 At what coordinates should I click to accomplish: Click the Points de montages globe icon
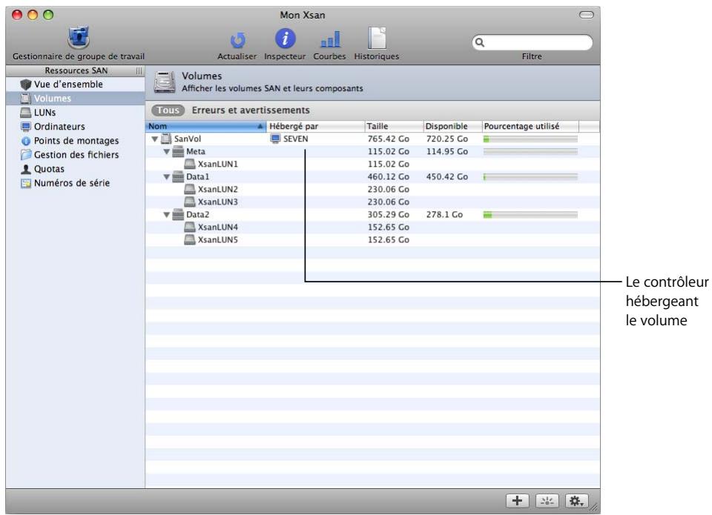click(26, 141)
